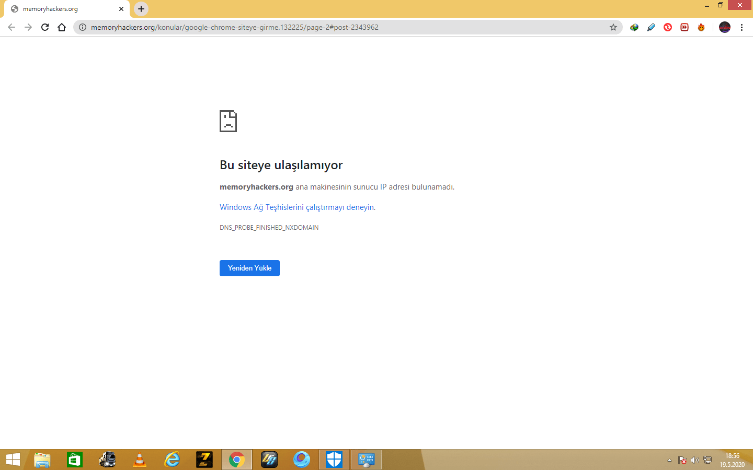This screenshot has height=470, width=753.
Task: Open Windows Store from the taskbar
Action: 75,460
